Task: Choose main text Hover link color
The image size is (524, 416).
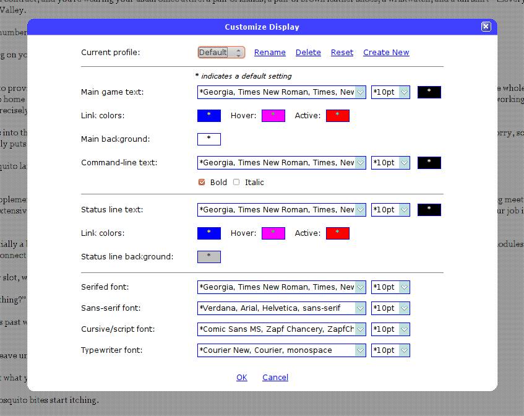Action: (x=273, y=116)
